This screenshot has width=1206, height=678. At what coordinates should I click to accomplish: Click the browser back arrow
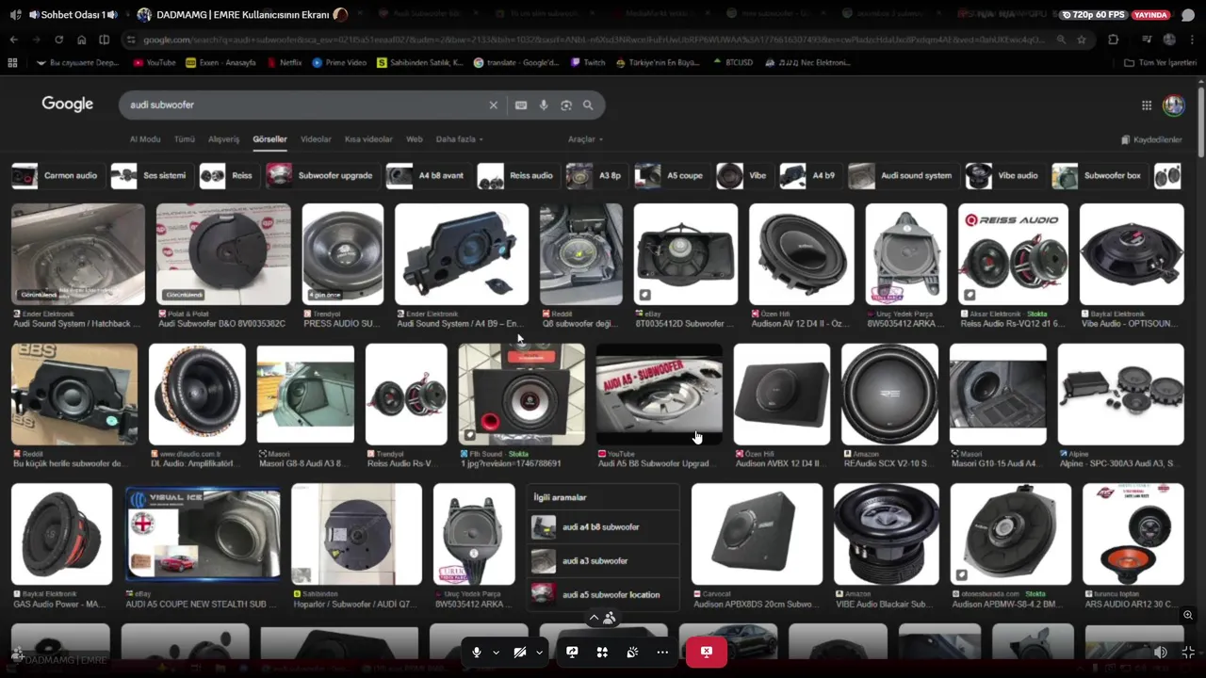pyautogui.click(x=13, y=40)
